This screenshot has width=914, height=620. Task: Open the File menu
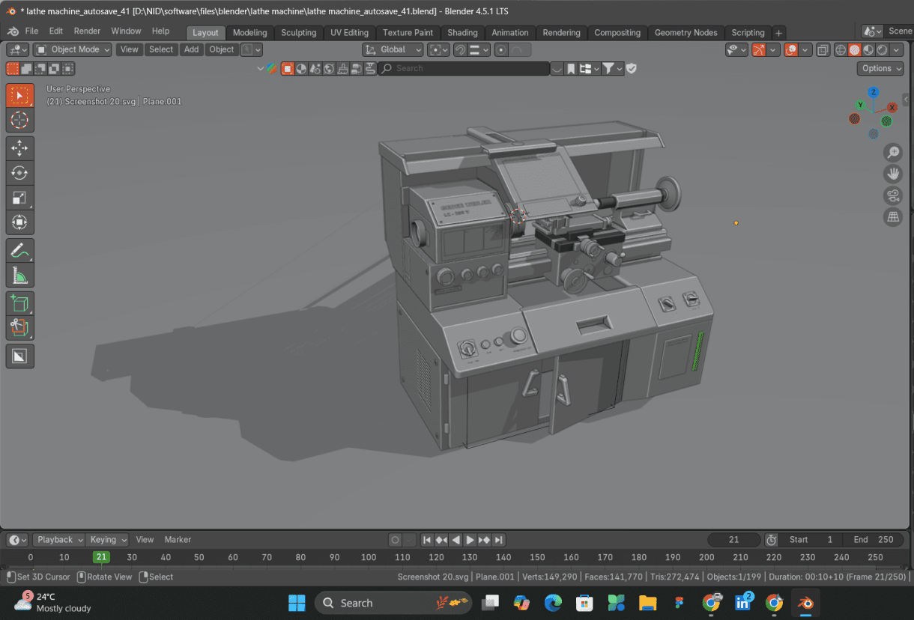(x=31, y=31)
